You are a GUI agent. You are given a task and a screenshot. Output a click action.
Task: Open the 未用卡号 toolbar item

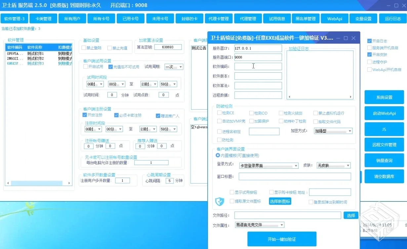[160, 18]
